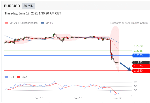Click the Jun 16 date marker

click(78, 98)
